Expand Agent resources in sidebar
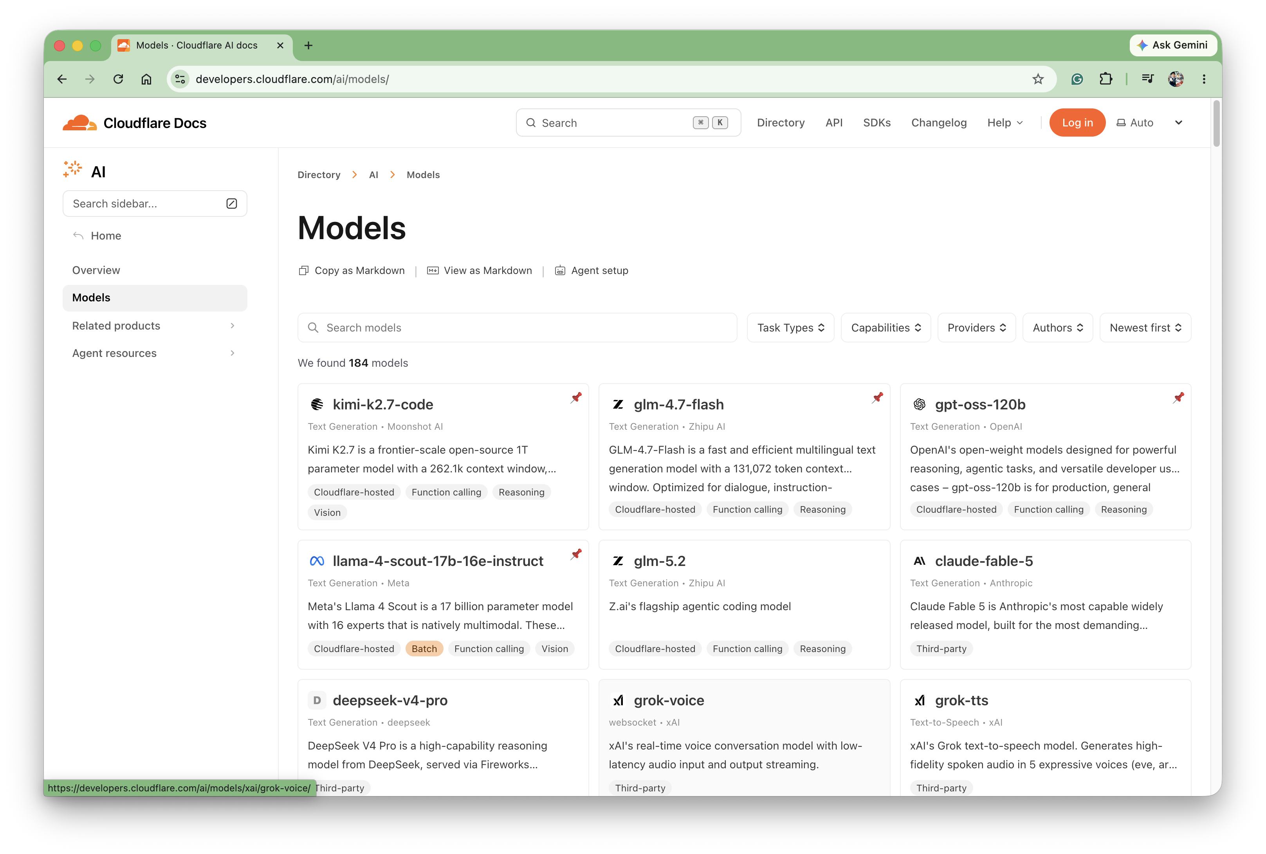 155,353
